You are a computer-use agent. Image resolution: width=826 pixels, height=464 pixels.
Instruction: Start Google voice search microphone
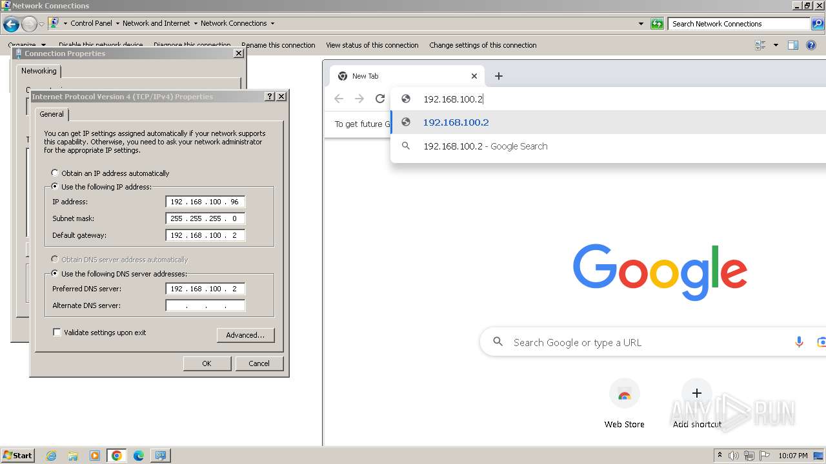(x=799, y=342)
